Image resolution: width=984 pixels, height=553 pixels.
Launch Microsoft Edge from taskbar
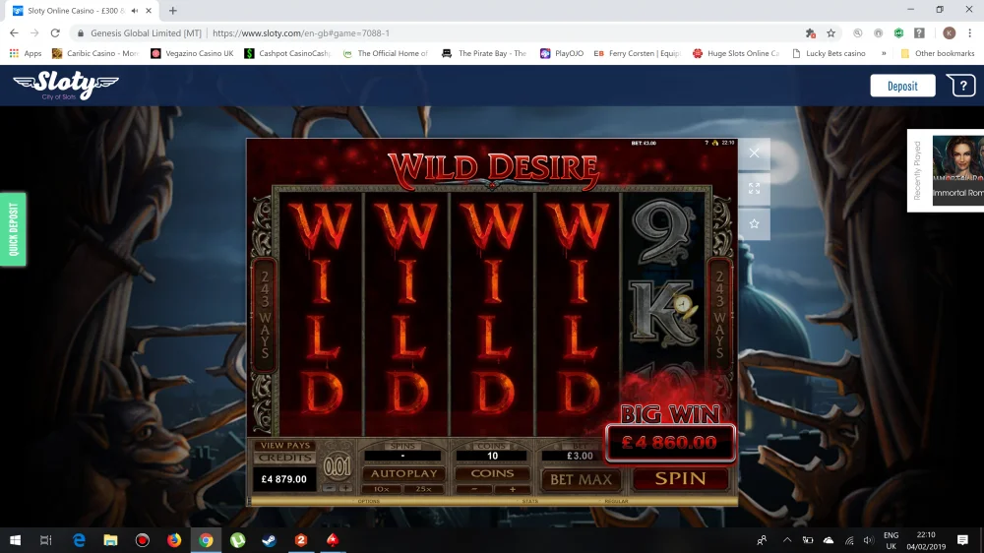pos(79,540)
